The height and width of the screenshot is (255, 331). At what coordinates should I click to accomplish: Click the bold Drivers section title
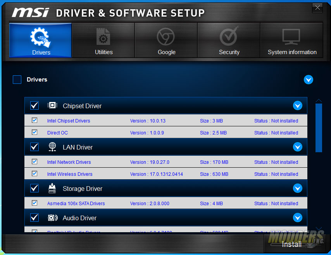click(37, 80)
